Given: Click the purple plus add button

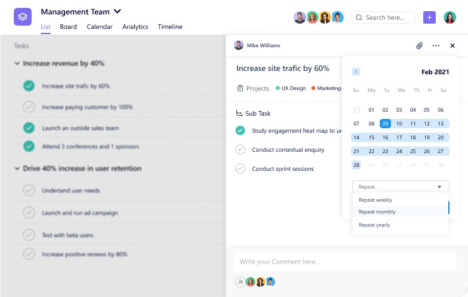Looking at the screenshot, I should 429,18.
